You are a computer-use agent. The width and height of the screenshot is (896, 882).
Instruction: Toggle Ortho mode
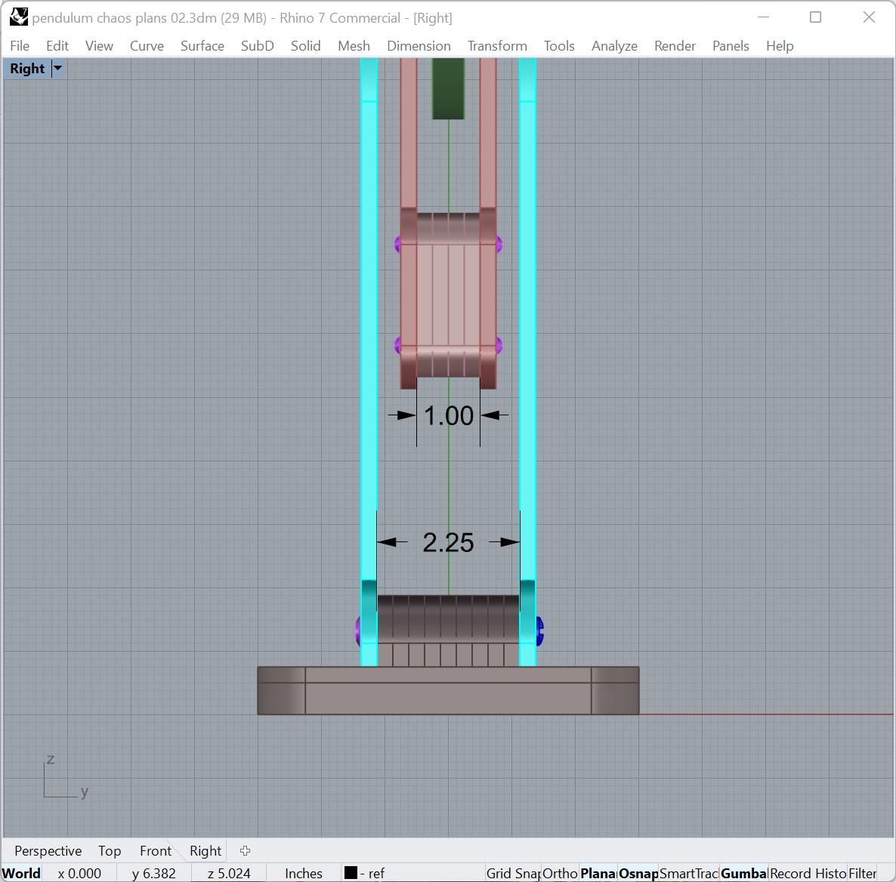tap(559, 873)
